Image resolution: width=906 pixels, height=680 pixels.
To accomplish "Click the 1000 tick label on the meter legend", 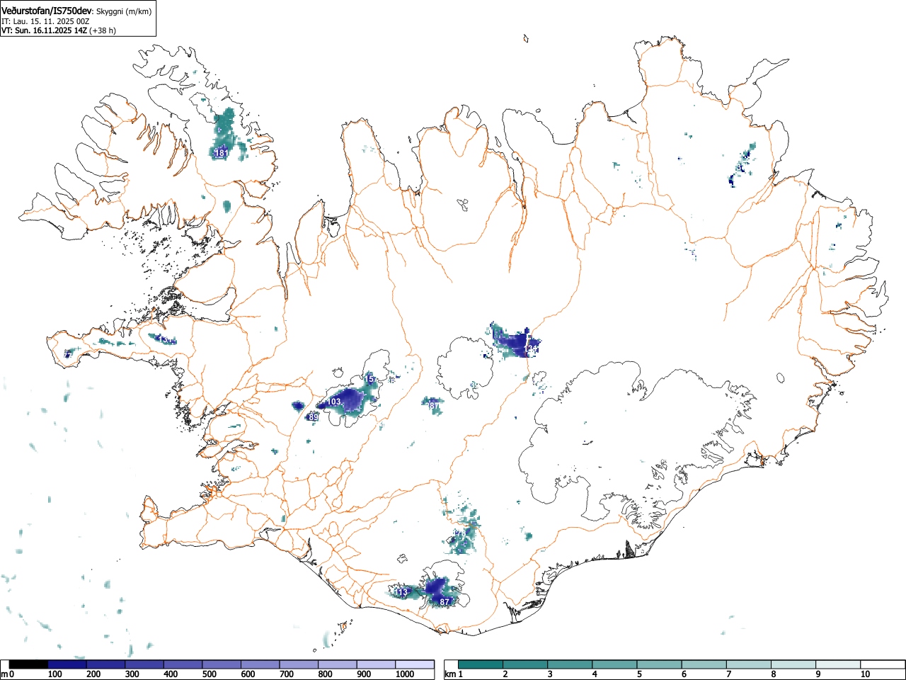I will (x=404, y=674).
